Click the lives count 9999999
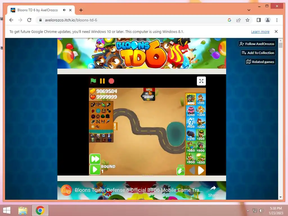288x216 pixels. [x=107, y=97]
